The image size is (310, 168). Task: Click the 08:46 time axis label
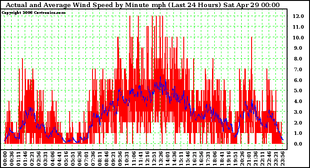pyautogui.click(x=106, y=159)
